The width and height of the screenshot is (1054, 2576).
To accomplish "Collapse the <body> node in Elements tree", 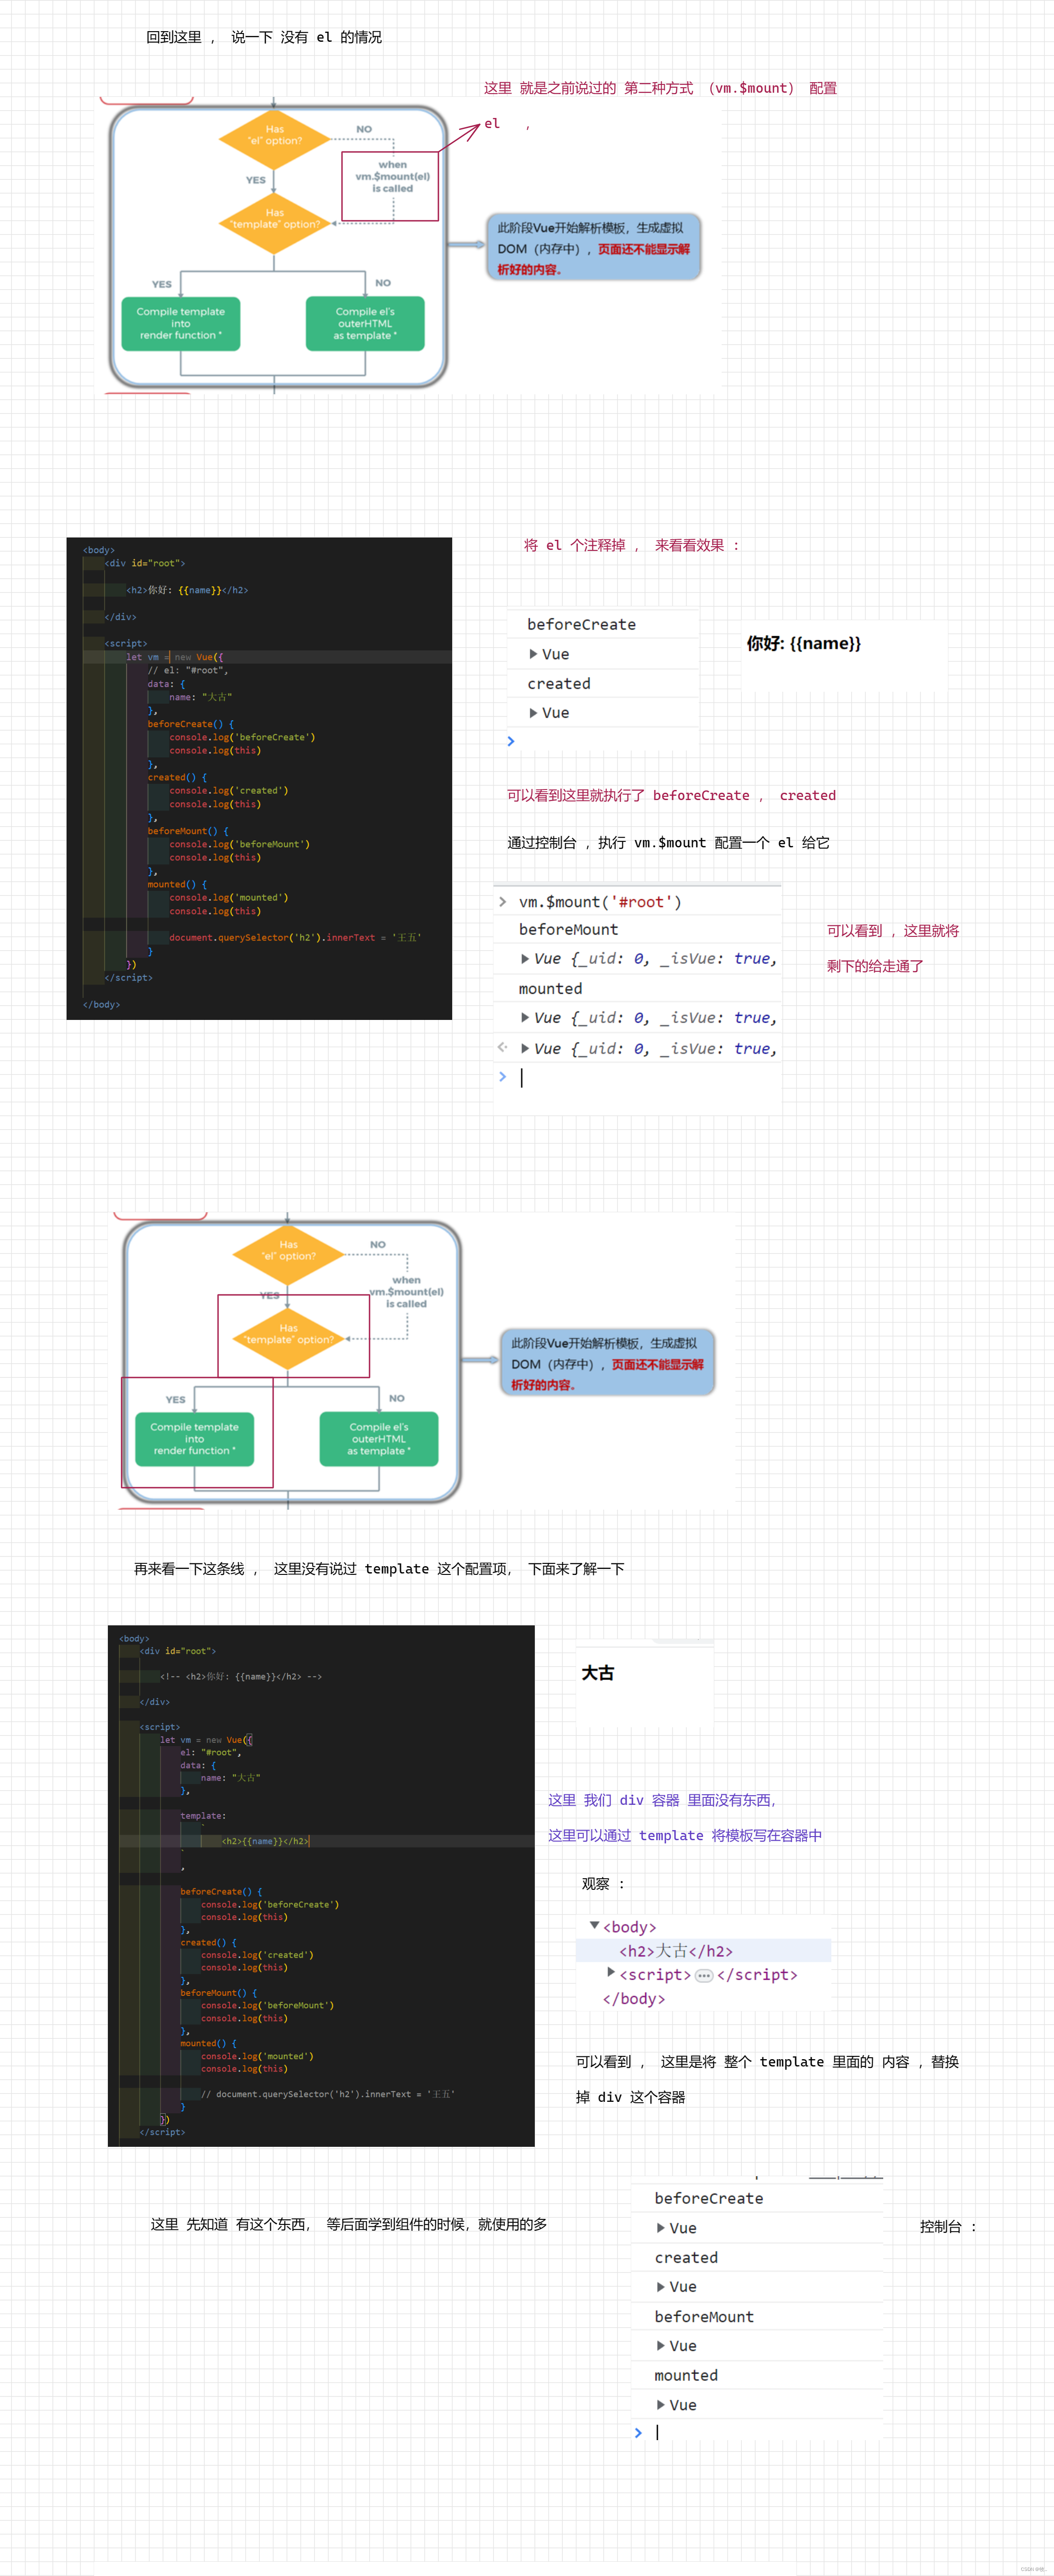I will pos(594,1925).
